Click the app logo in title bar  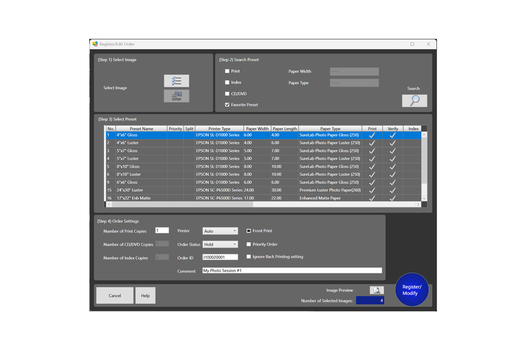(x=95, y=44)
